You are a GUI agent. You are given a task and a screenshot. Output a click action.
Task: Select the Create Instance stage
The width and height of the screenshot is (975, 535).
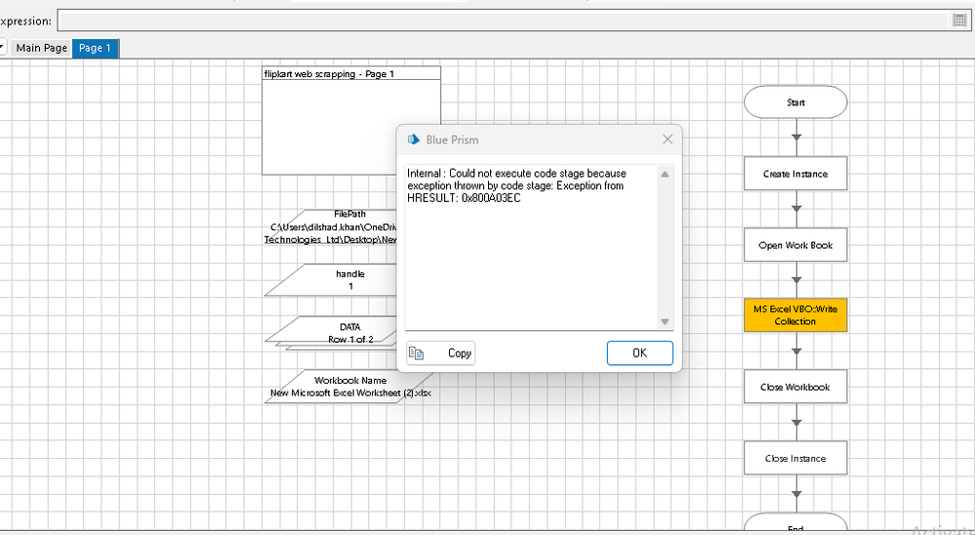coord(795,174)
